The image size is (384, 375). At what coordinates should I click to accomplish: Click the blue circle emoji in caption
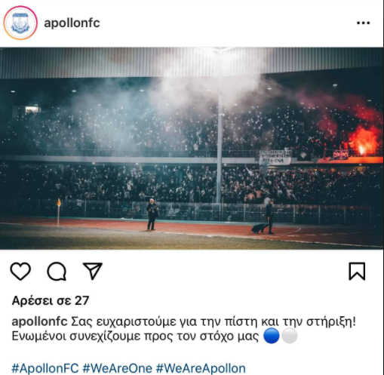pos(272,336)
